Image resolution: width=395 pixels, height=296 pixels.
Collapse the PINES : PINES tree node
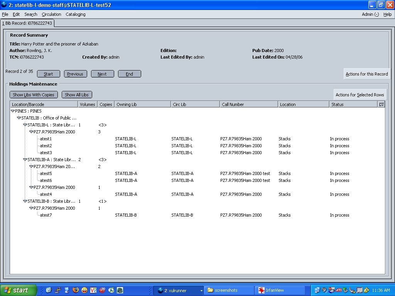tap(13, 111)
